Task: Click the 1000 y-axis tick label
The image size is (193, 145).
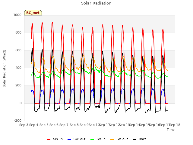Action: point(17,15)
